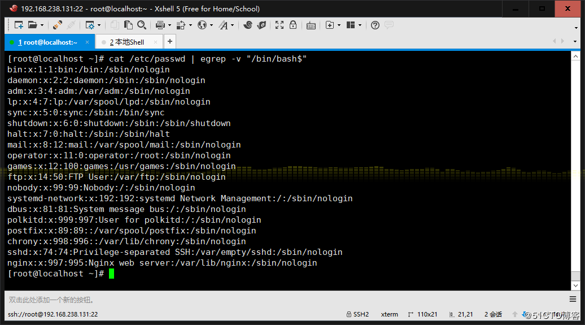This screenshot has width=585, height=325.
Task: Expand the Print dropdown arrow
Action: click(x=169, y=25)
